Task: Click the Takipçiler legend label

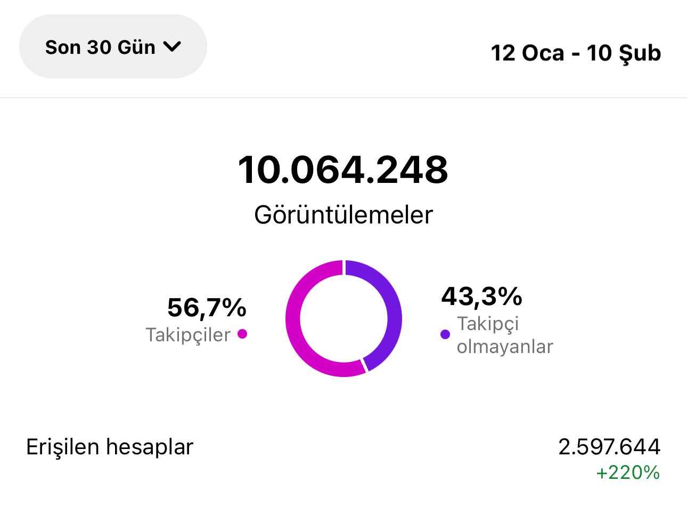Action: pos(188,335)
